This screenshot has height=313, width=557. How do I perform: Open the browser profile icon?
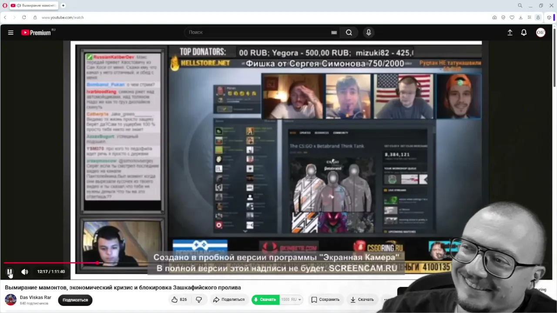pyautogui.click(x=538, y=17)
